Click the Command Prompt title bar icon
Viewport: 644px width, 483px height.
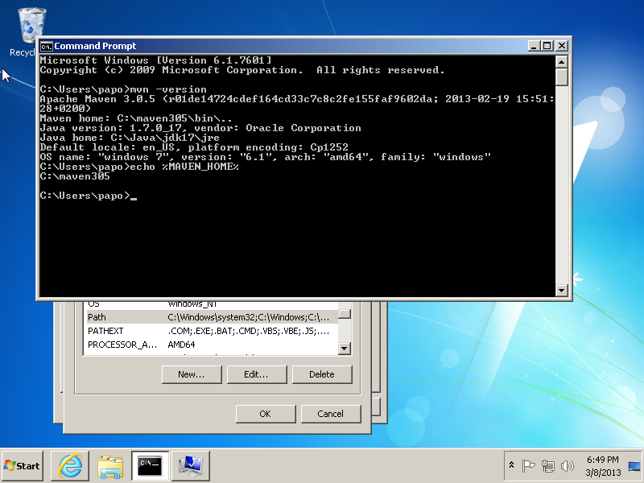tap(47, 46)
